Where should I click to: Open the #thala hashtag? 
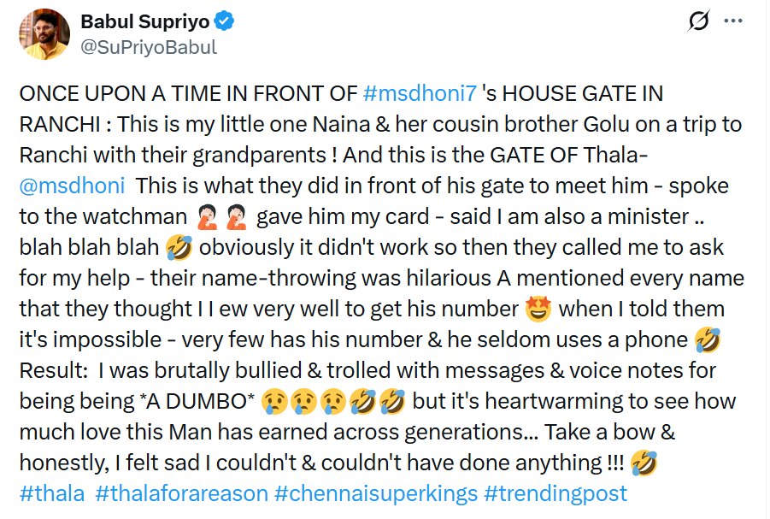click(x=53, y=493)
